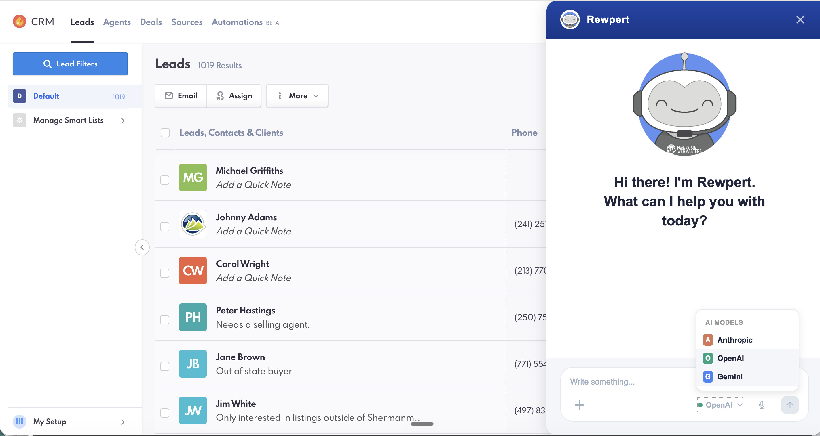This screenshot has width=820, height=436.
Task: Click the JB avatar for Jane Brown
Action: point(193,364)
